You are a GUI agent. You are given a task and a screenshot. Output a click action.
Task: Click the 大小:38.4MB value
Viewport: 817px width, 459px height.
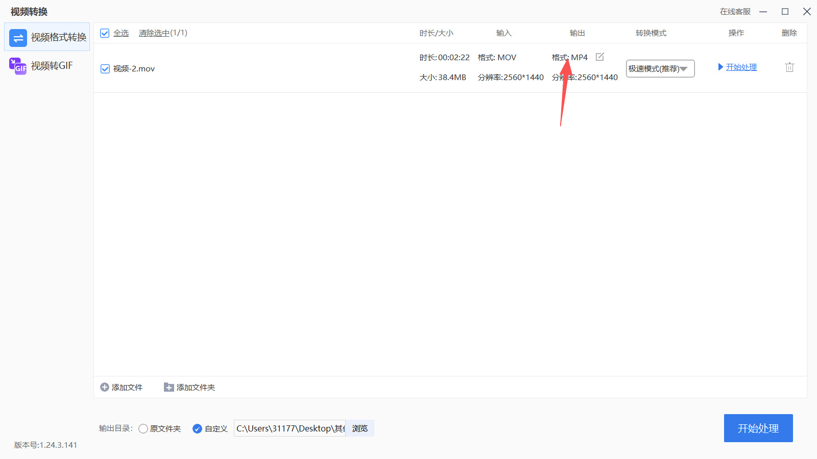pyautogui.click(x=443, y=78)
